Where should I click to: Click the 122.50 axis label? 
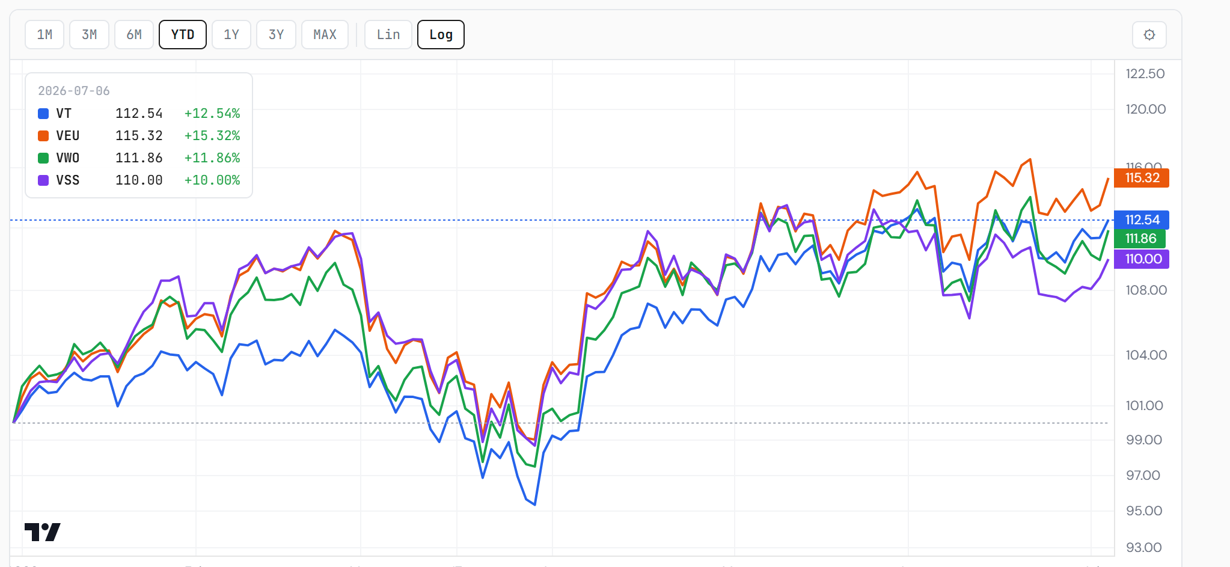pos(1145,74)
